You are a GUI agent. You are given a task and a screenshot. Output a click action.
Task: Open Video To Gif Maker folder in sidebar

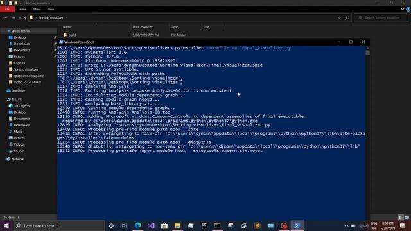[x=27, y=82]
